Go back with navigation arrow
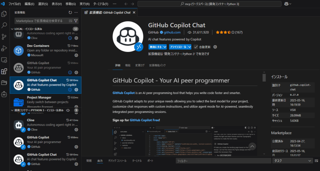 pyautogui.click(x=126, y=4)
